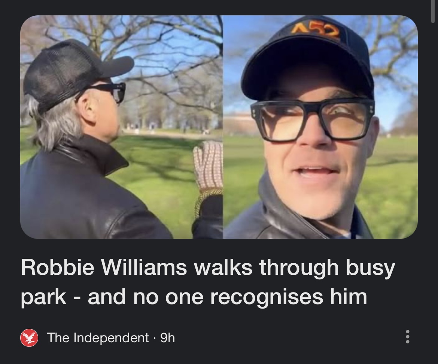Click the scrollbar thumb at top right
438x364 pixels.
[433, 10]
